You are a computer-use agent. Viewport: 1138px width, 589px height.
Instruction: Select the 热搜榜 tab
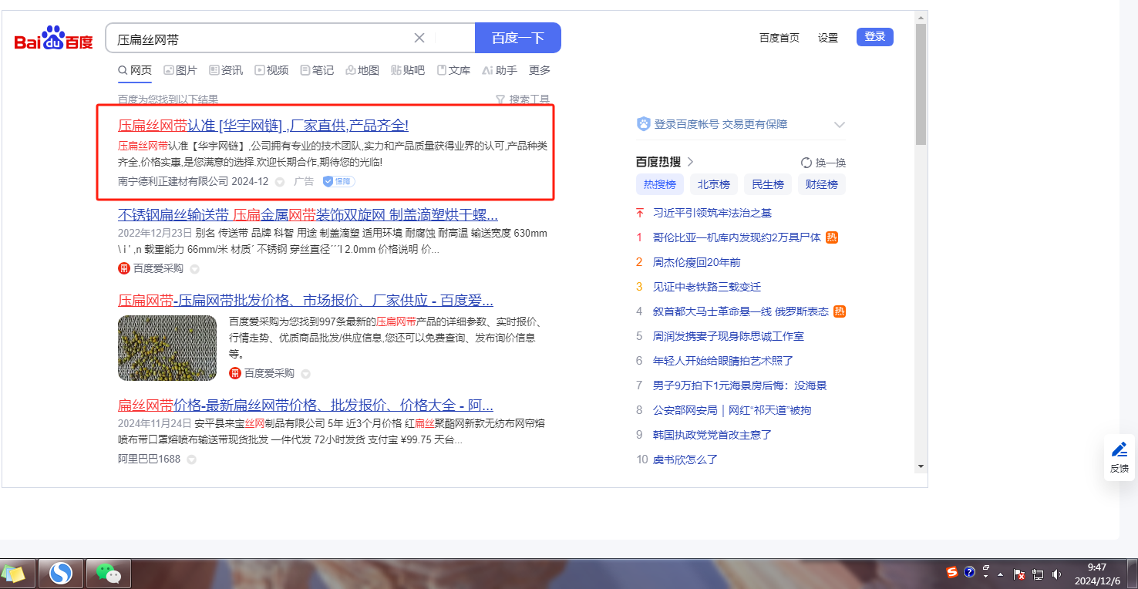pyautogui.click(x=660, y=184)
